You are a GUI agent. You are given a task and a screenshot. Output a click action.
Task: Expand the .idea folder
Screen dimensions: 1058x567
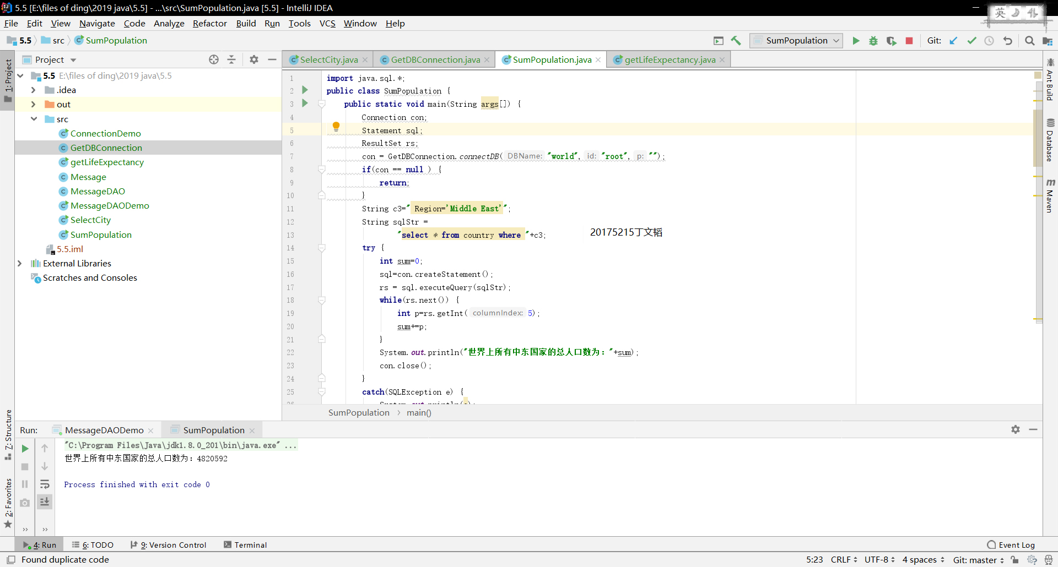[x=33, y=90]
